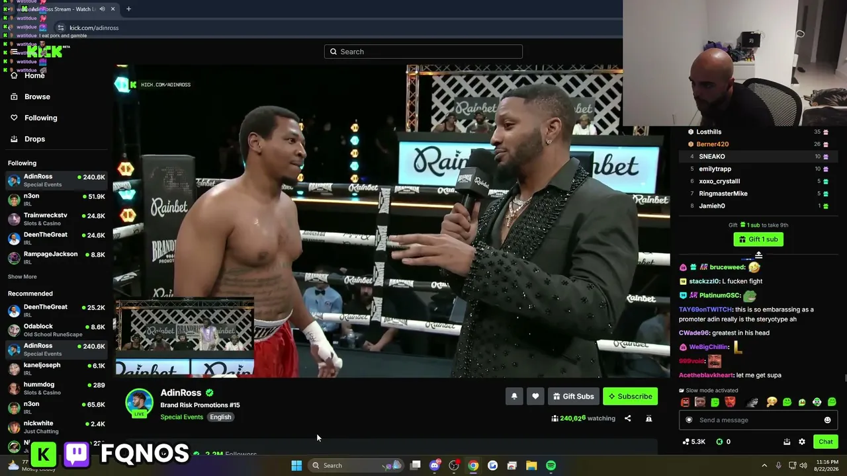847x476 pixels.
Task: Toggle the sidebar hamburger menu
Action: coord(14,52)
